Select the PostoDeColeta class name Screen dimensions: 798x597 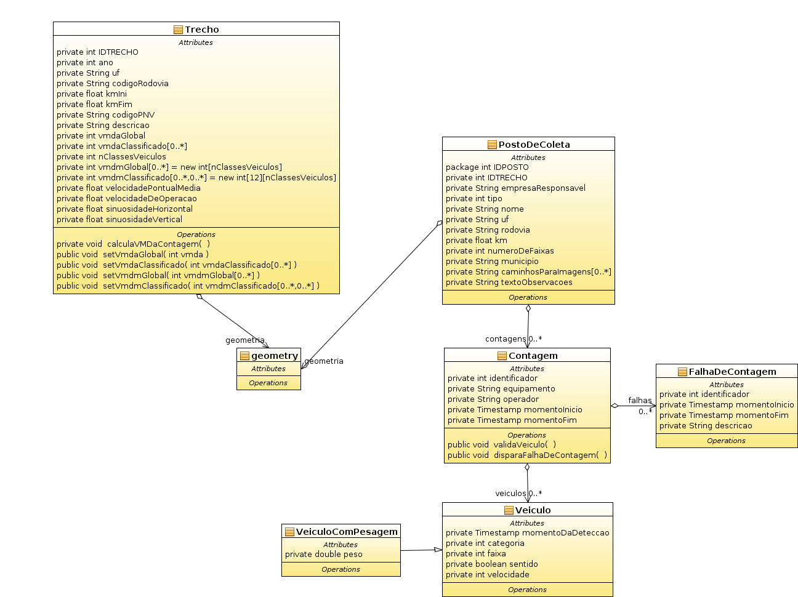(534, 145)
